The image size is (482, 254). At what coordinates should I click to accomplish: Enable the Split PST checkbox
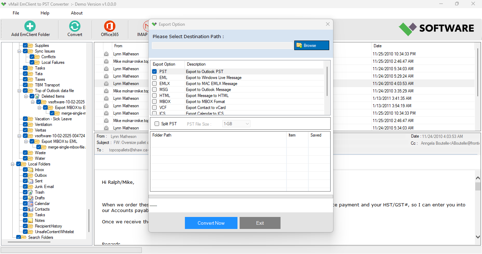157,124
